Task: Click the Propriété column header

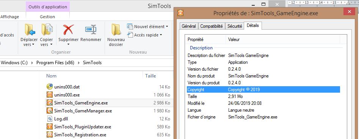Action: click(195, 39)
